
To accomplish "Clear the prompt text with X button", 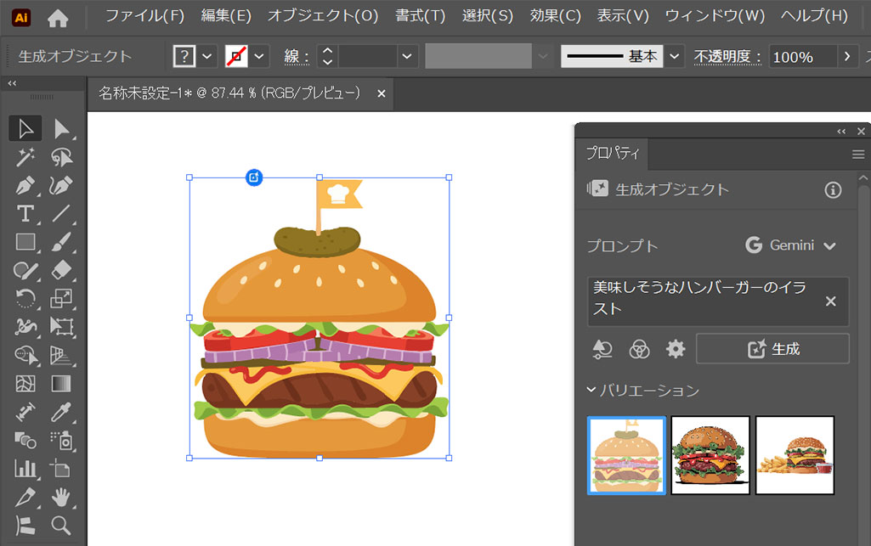I will pyautogui.click(x=831, y=301).
